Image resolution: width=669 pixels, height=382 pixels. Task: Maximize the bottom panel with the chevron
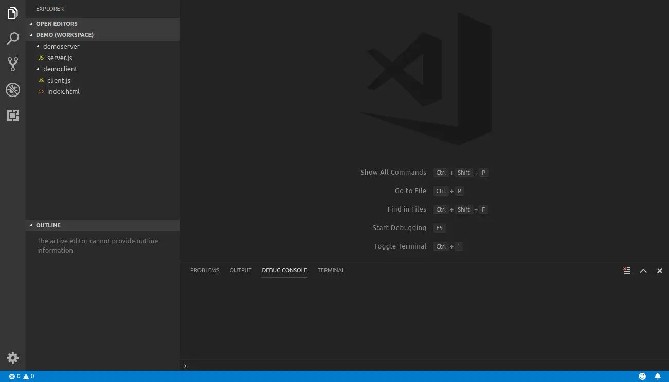pos(643,271)
